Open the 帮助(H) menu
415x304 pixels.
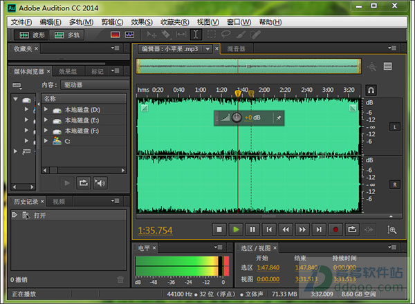pos(270,22)
